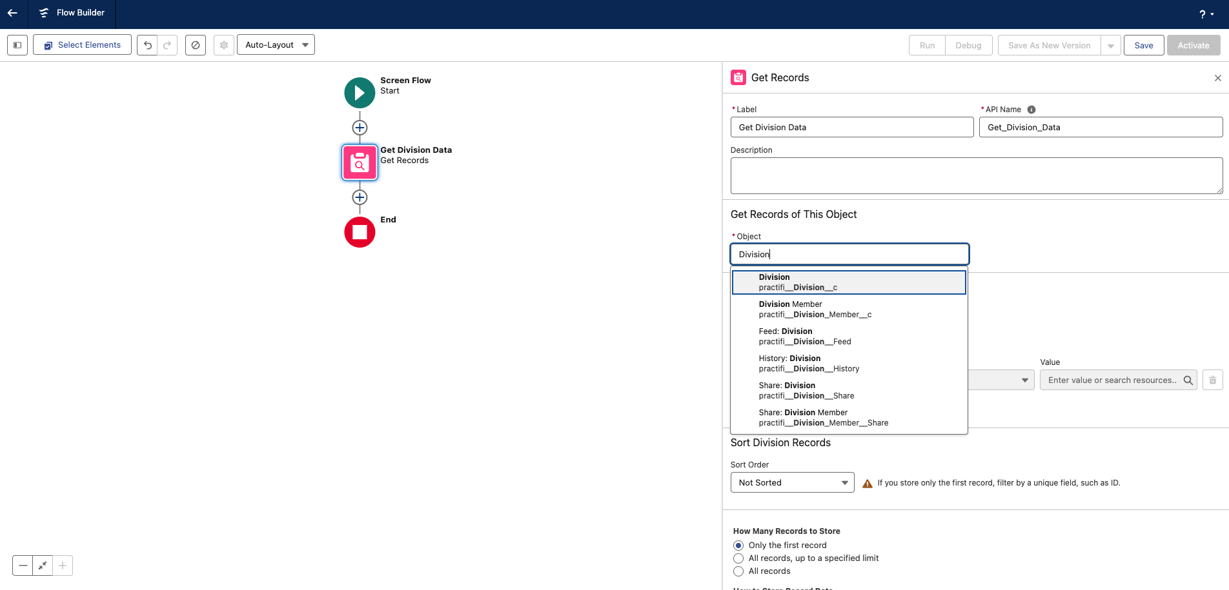Viewport: 1229px width, 590px height.
Task: Click the red End node icon
Action: coord(360,232)
